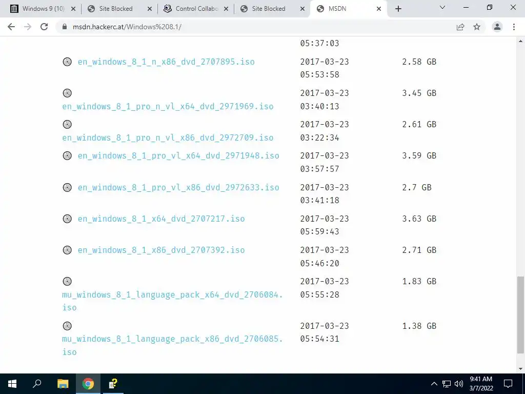Download the x86 language pack iso
The width and height of the screenshot is (525, 394).
pyautogui.click(x=172, y=345)
